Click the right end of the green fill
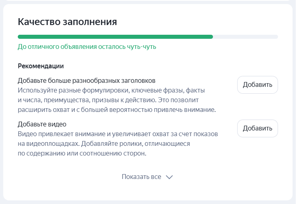Image resolution: width=297 pixels, height=204 pixels. (211, 37)
